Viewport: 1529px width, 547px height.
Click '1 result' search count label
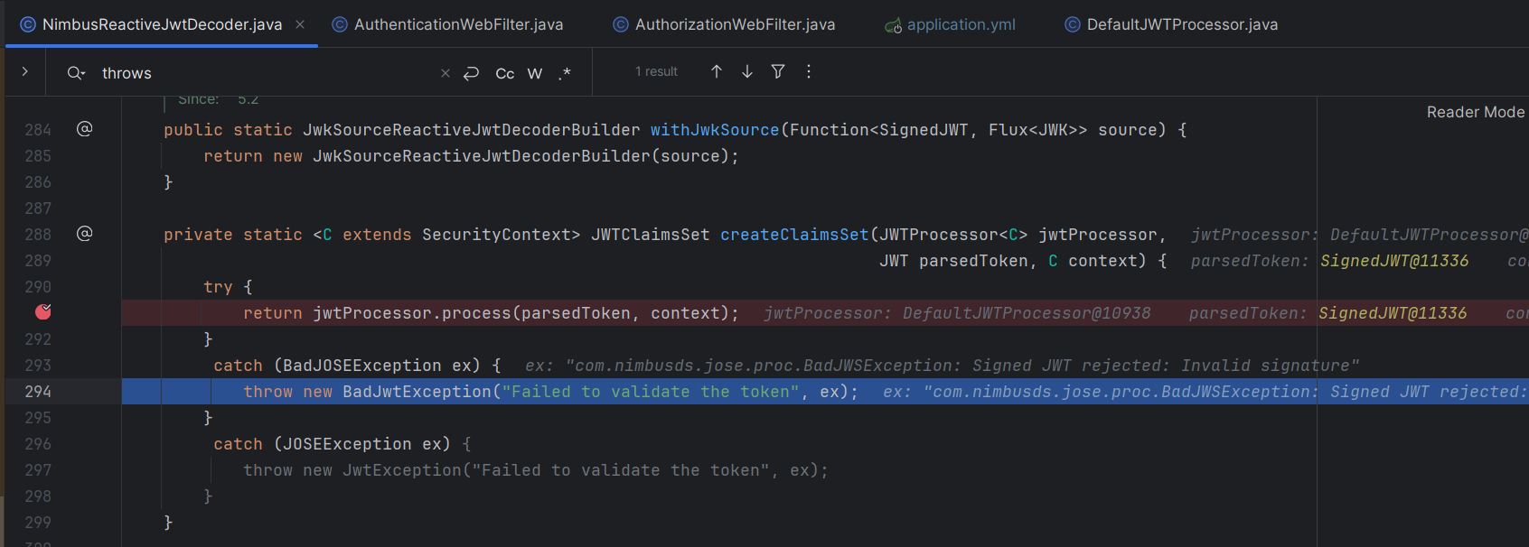click(656, 71)
